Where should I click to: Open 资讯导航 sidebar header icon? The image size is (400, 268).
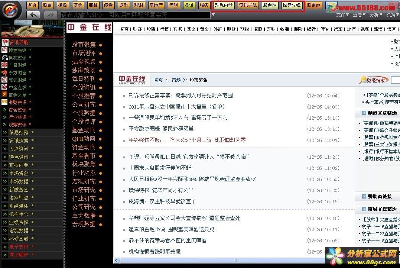click(x=5, y=42)
